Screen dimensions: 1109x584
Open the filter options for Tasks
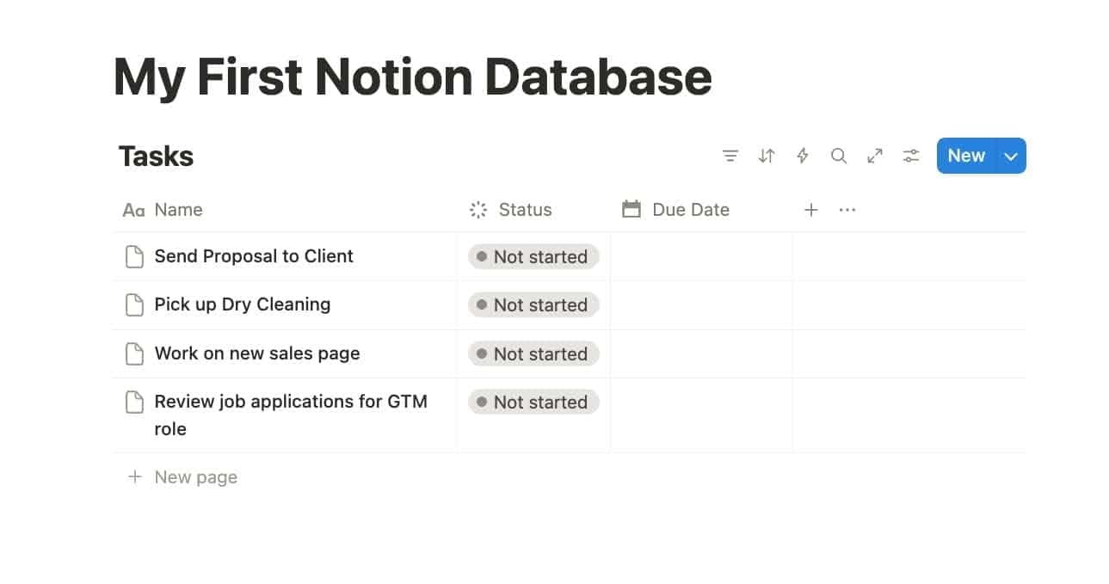tap(730, 156)
